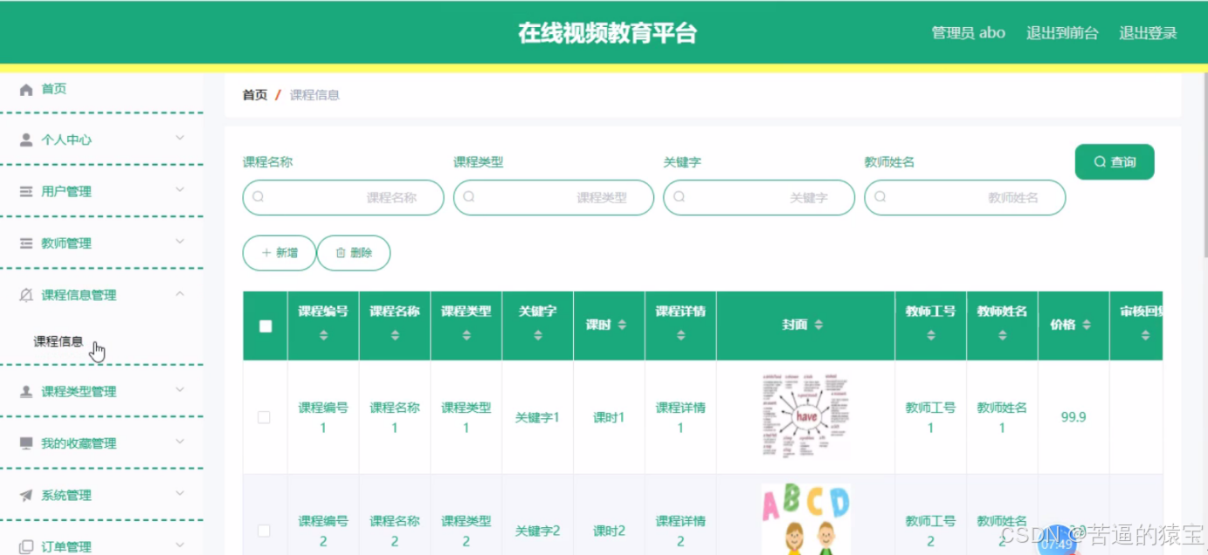
Task: Focus the 教师姓名 search input
Action: [x=965, y=197]
